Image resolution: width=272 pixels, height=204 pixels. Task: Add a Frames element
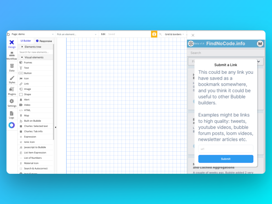coord(36,62)
